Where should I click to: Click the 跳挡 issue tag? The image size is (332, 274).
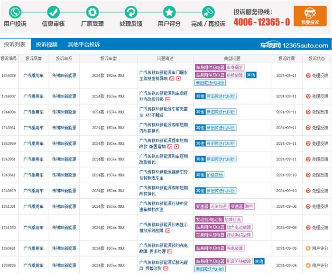tap(249, 206)
